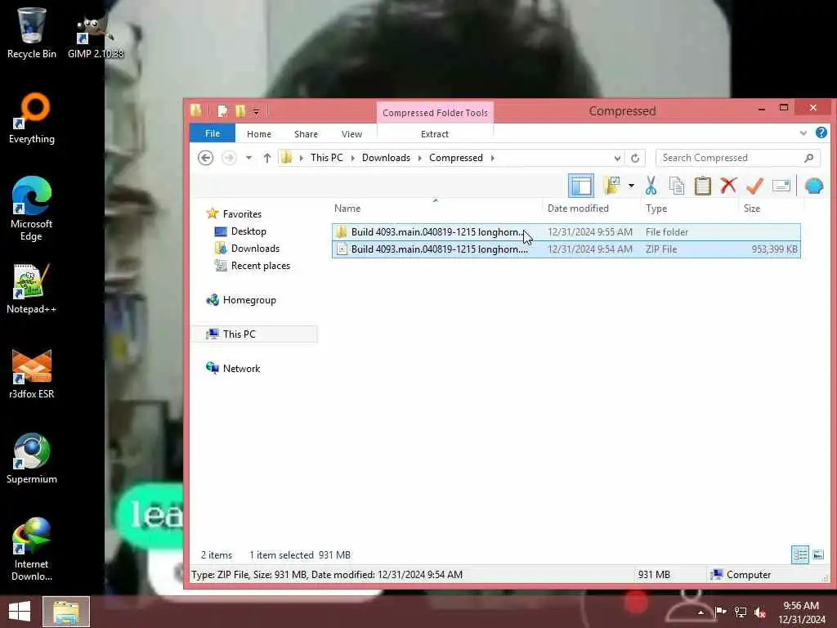
Task: Open the folder options toolbar icon
Action: (x=611, y=186)
